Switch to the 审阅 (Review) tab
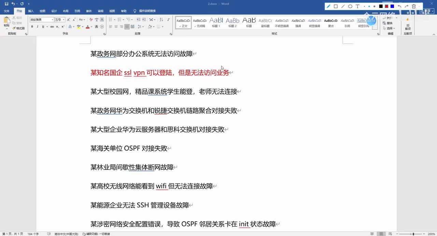Image resolution: width=437 pixels, height=236 pixels. [x=100, y=11]
